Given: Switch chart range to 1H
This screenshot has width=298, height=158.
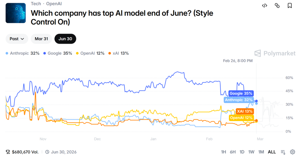Looking at the screenshot, I should pyautogui.click(x=223, y=152).
